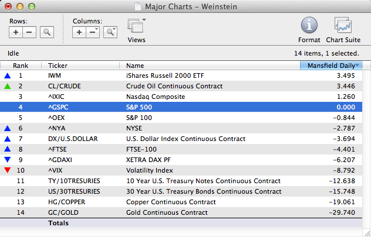Screen dimensions: 371x237
Task: Click the blue up arrow beside IWM
Action: 7,76
